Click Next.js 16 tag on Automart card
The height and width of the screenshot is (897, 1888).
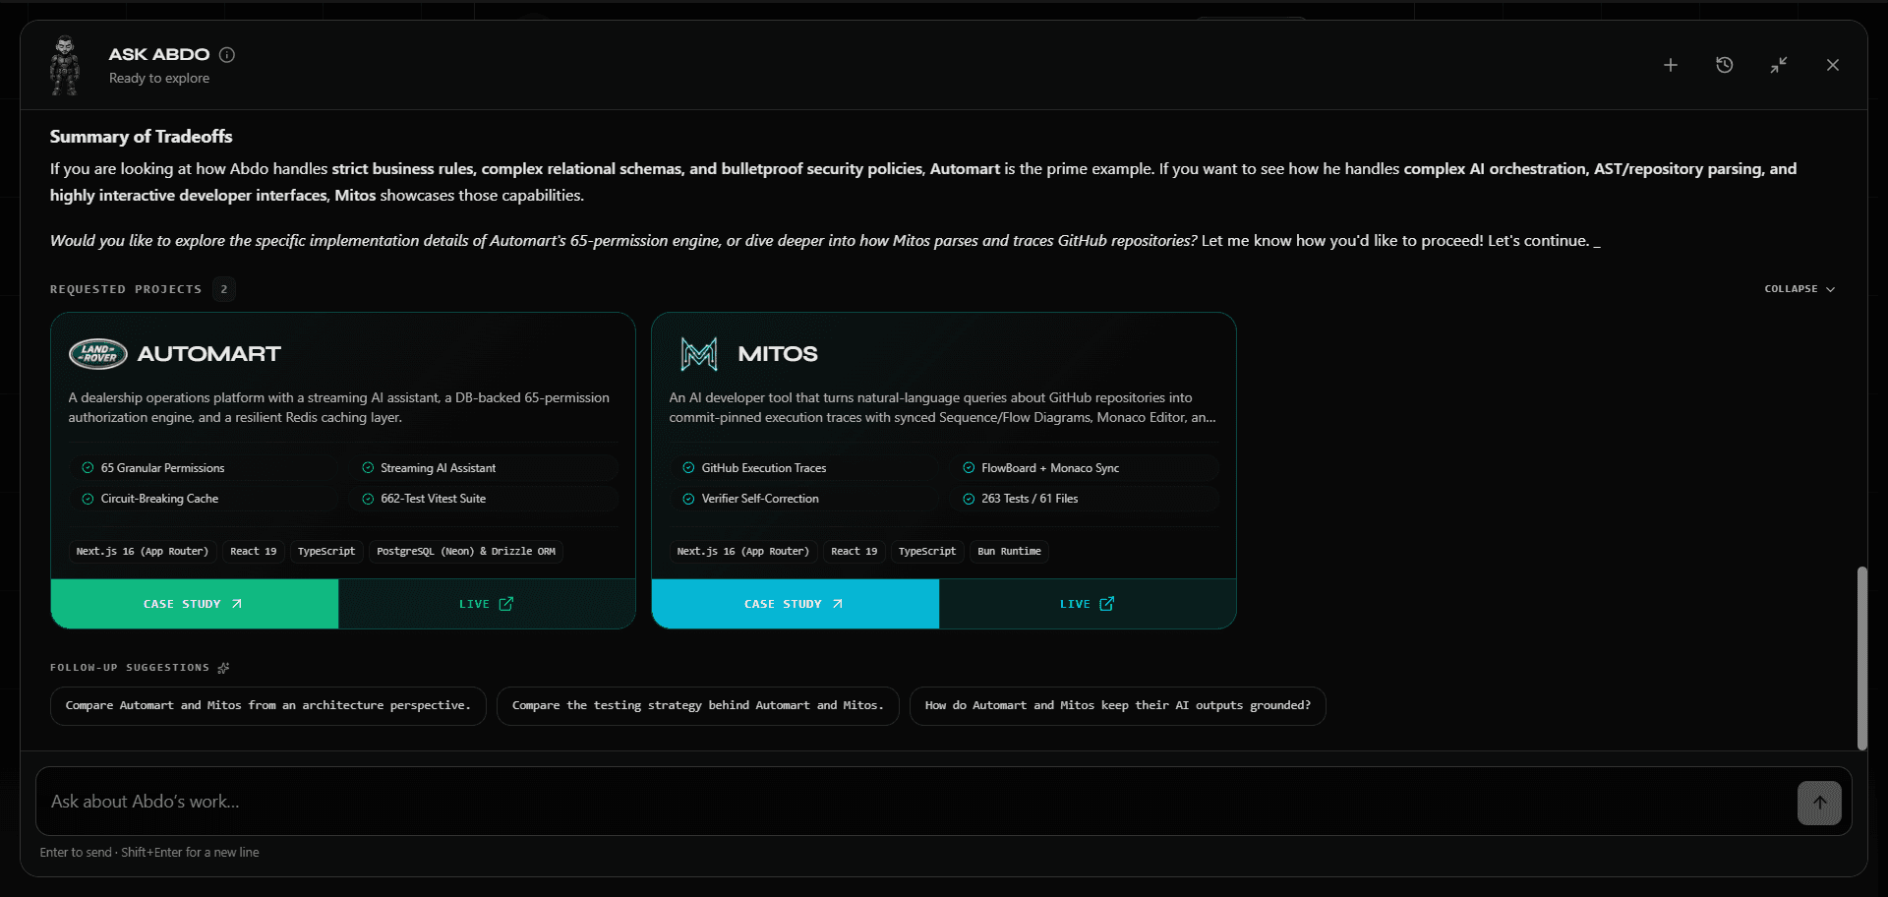(x=143, y=552)
